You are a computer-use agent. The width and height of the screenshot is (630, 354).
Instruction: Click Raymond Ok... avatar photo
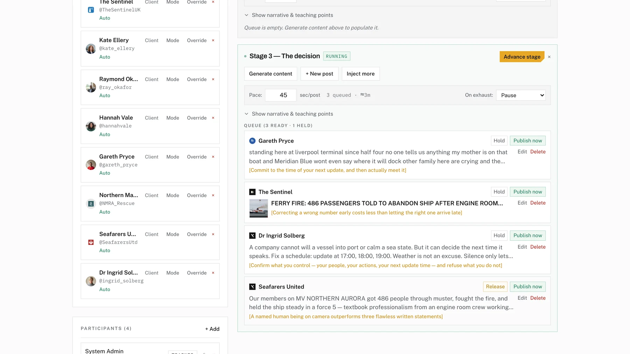click(91, 87)
